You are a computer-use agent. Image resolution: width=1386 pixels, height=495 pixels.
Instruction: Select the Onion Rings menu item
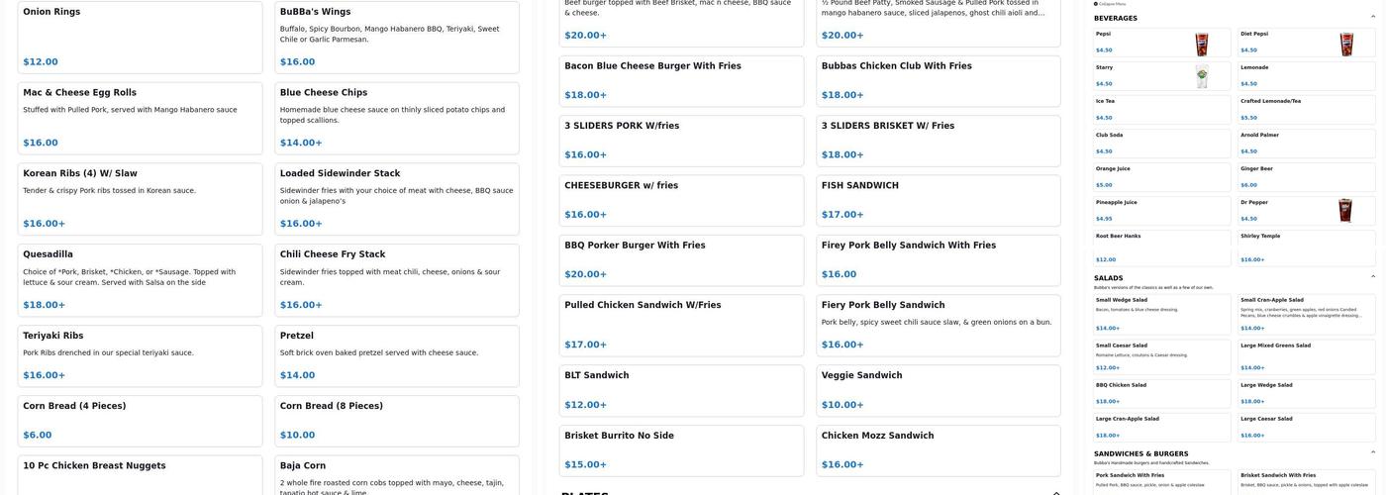pyautogui.click(x=140, y=37)
